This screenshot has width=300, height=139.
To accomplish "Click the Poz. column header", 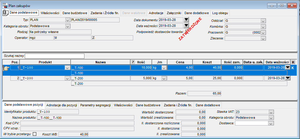I will pyautogui.click(x=15, y=62).
